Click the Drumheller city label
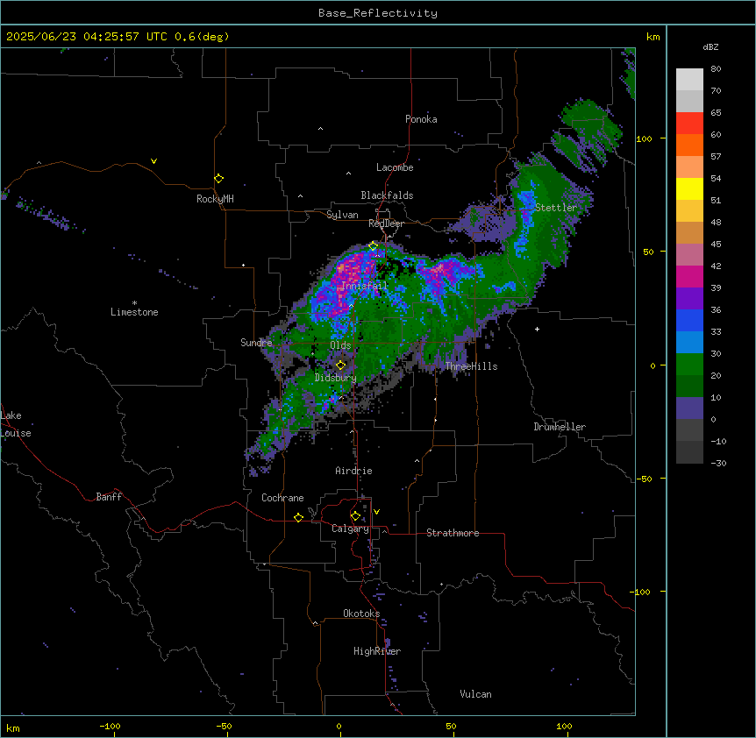Image resolution: width=756 pixels, height=738 pixels. (x=560, y=427)
